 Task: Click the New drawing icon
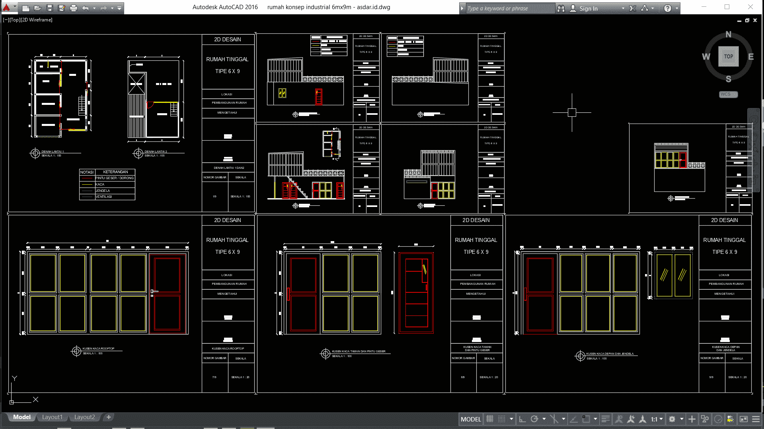pos(25,8)
